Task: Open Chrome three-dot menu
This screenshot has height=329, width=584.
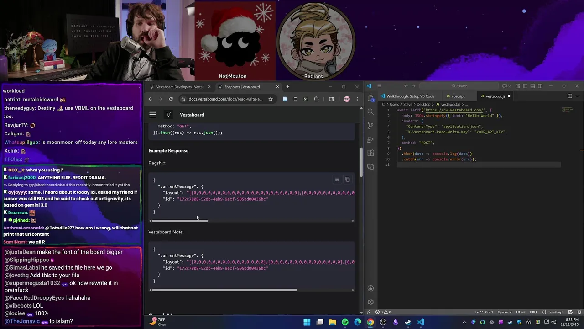Action: (357, 99)
